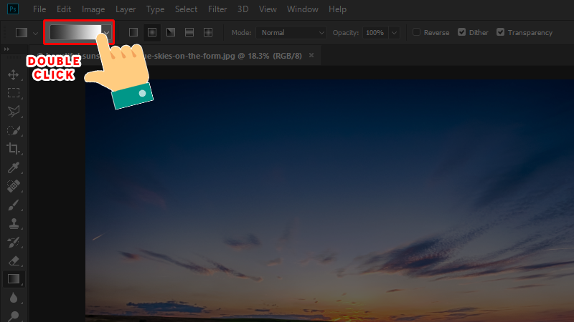Open the Type menu
Screen dimensions: 574x322
pos(155,9)
